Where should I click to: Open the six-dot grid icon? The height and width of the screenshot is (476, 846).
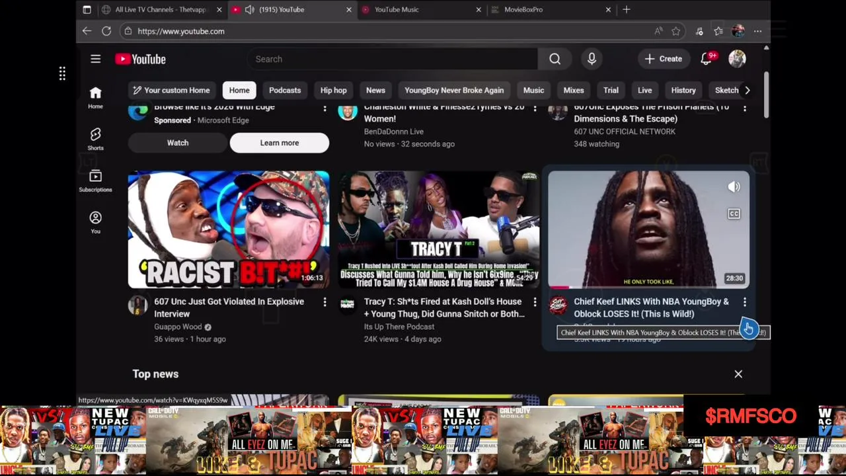(62, 73)
